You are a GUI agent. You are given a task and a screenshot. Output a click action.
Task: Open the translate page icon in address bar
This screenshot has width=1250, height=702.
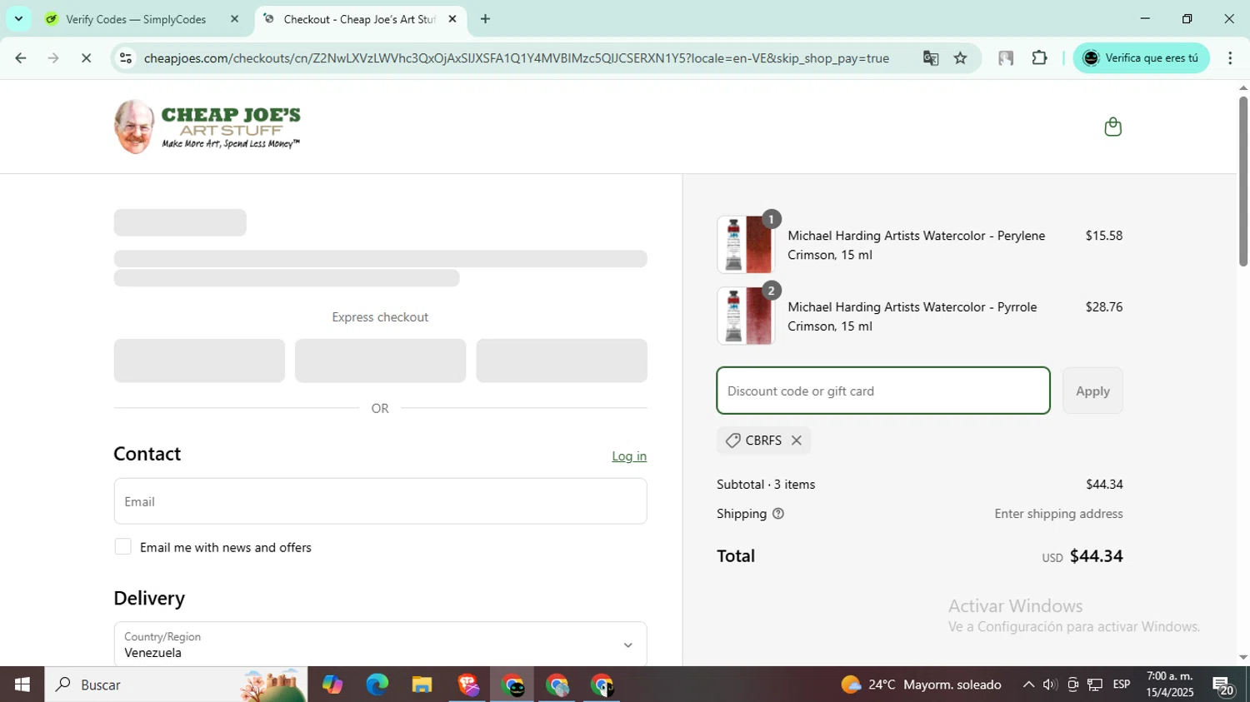point(931,58)
